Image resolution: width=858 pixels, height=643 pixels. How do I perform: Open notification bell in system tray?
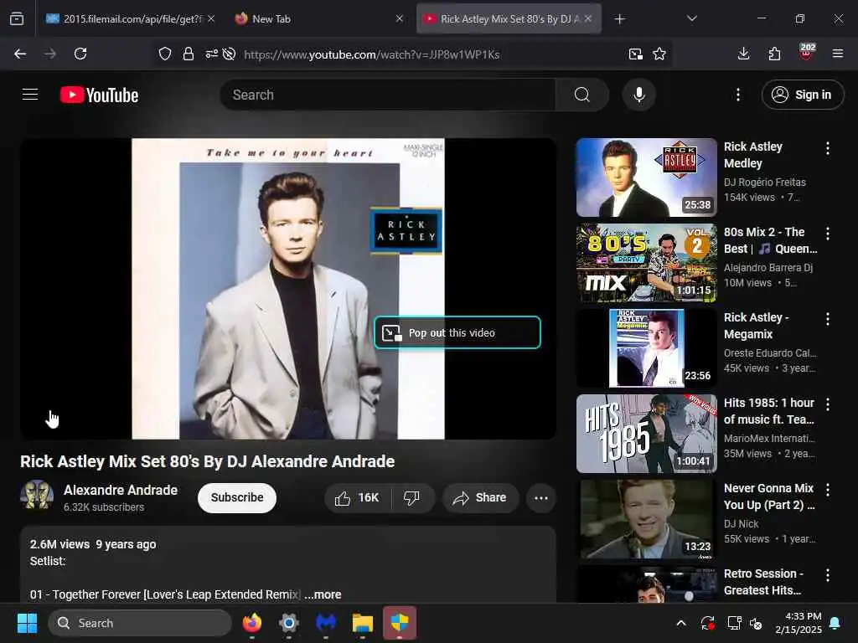(835, 623)
